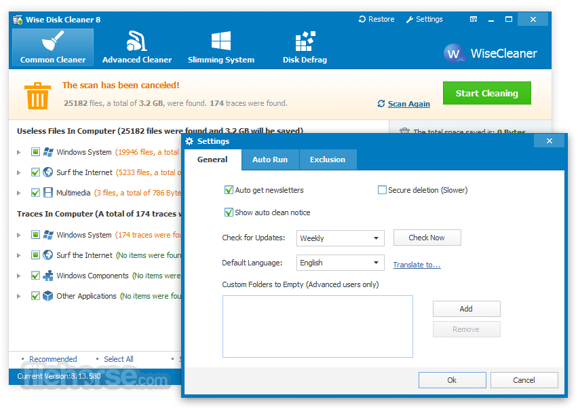
Task: Uncheck the Multimedia checkbox
Action: click(35, 193)
